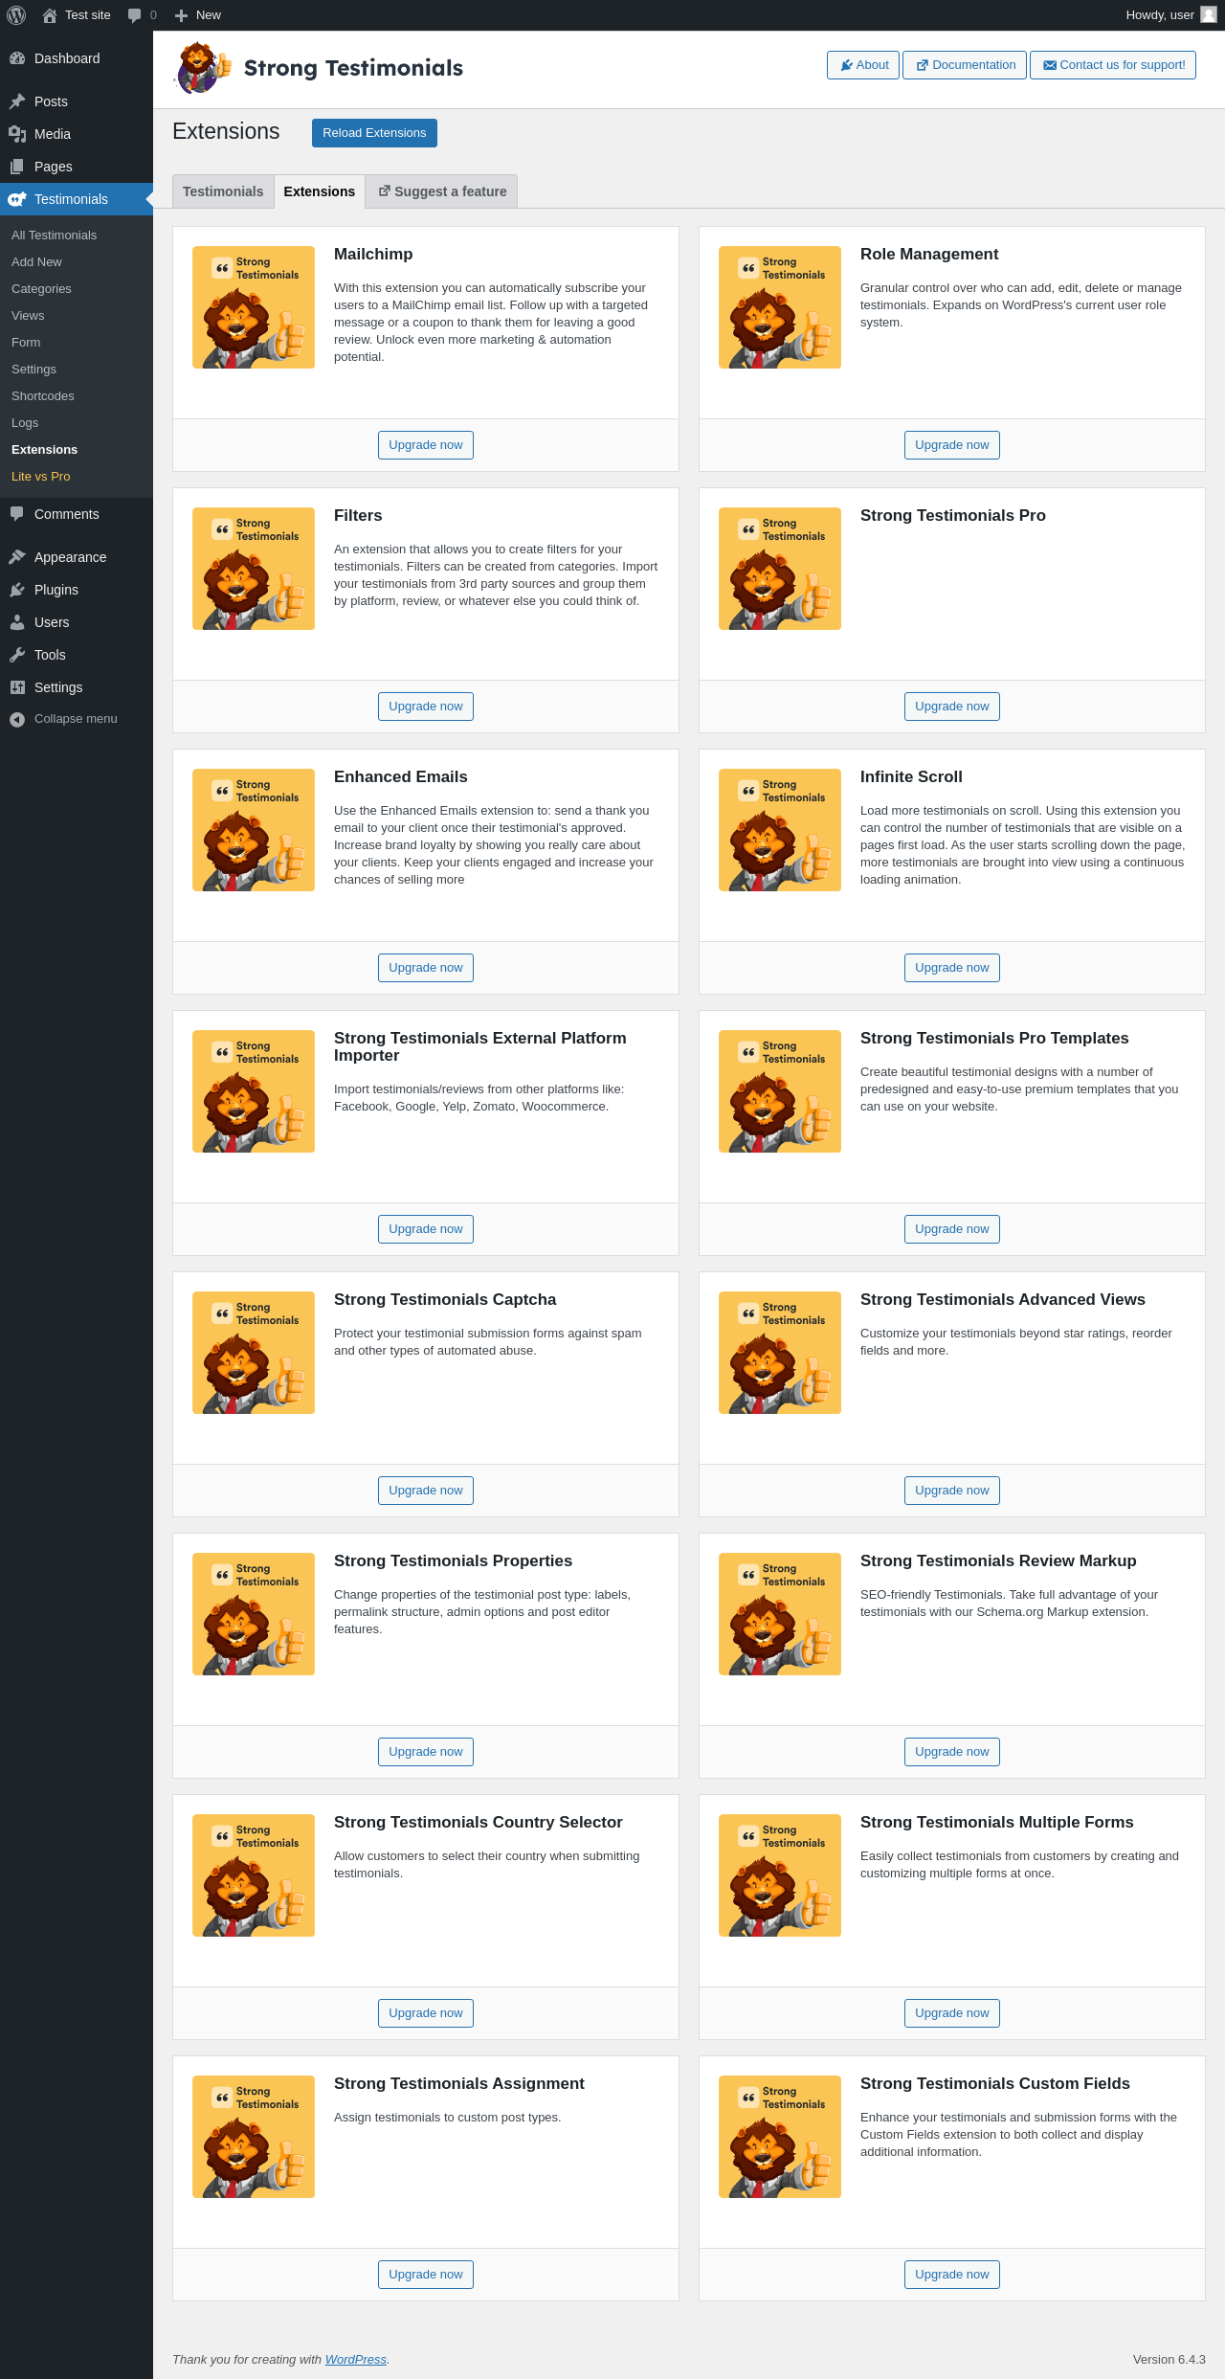Click the Plugins plug icon

pos(17,590)
